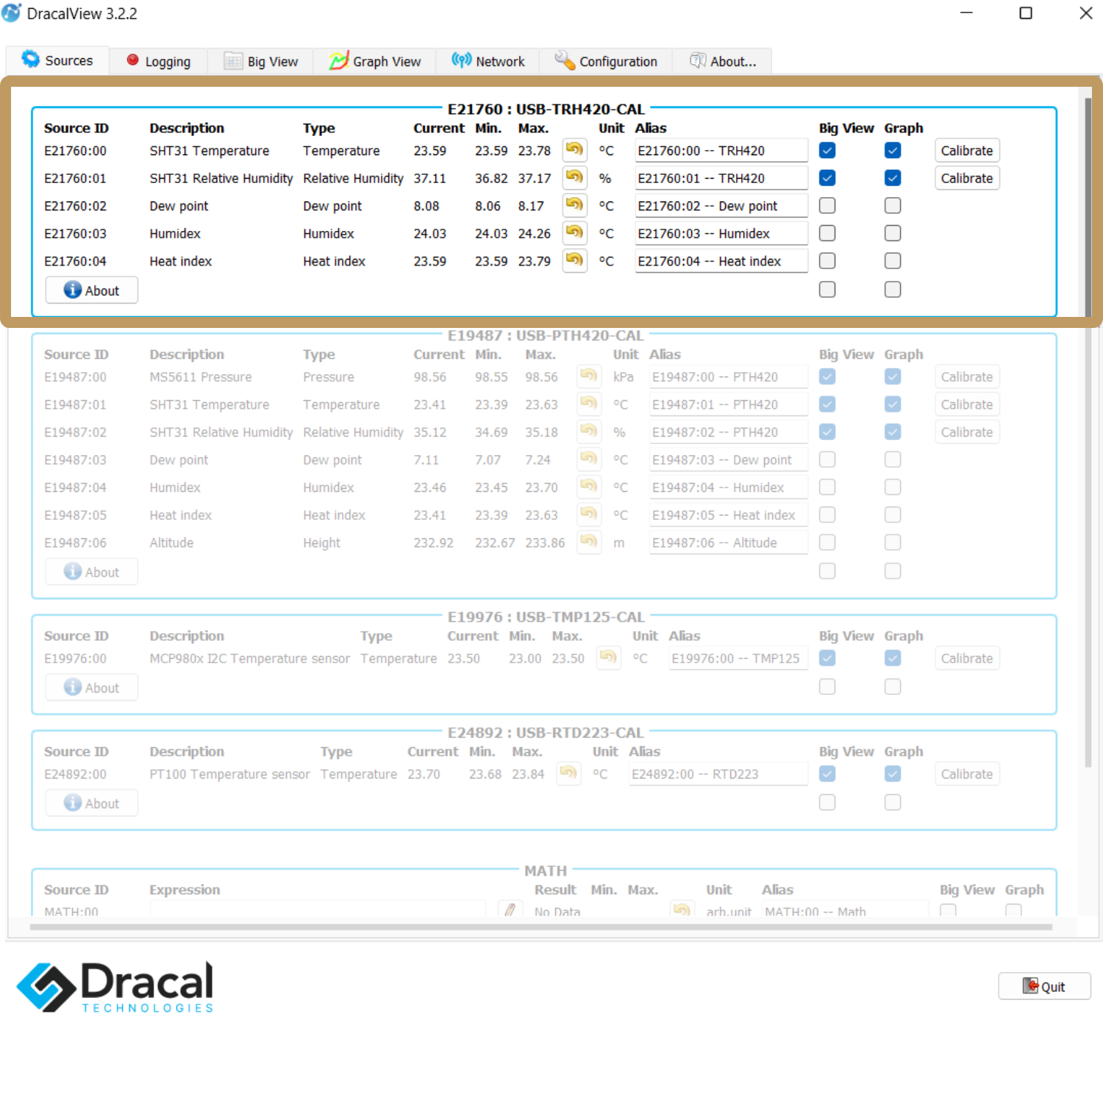Screen dimensions: 1103x1103
Task: Reset min/max for MATH:00 row
Action: (x=682, y=909)
